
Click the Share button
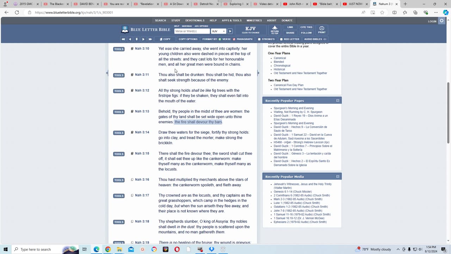(290, 33)
